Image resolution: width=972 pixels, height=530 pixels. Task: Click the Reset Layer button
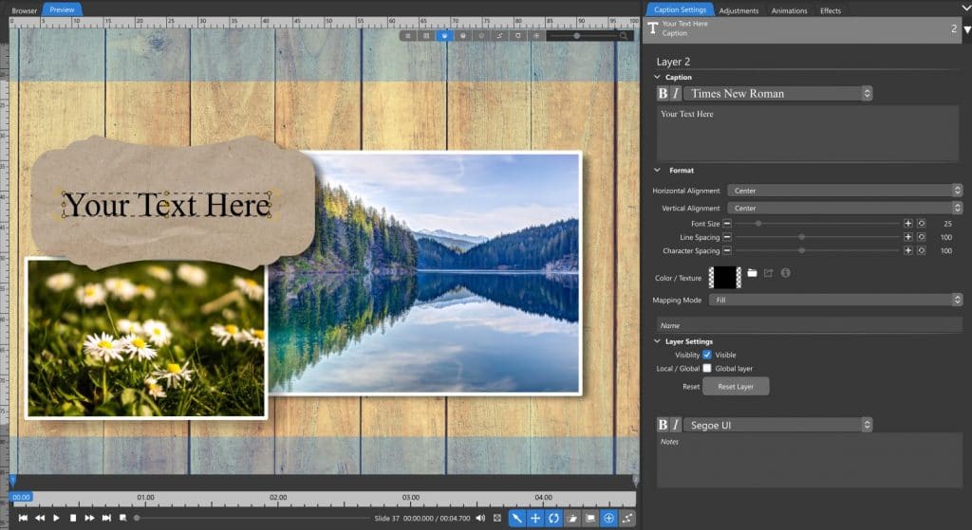(x=736, y=386)
